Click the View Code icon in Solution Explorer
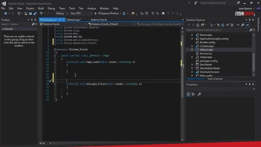Image resolution: width=261 pixels, height=147 pixels. click(238, 25)
